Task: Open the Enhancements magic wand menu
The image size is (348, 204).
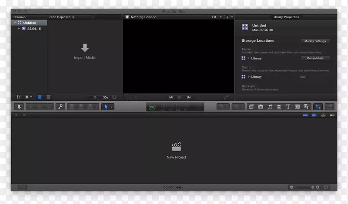Action: (x=223, y=107)
